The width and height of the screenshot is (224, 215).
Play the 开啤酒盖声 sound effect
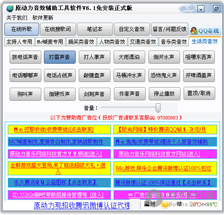point(199,75)
